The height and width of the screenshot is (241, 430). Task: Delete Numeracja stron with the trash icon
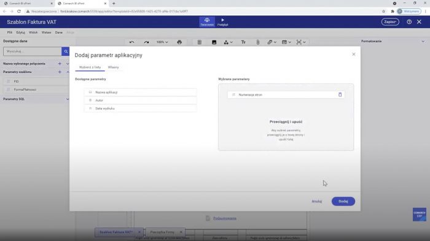click(340, 94)
